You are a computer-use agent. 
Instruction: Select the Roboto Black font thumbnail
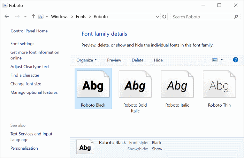93,89
